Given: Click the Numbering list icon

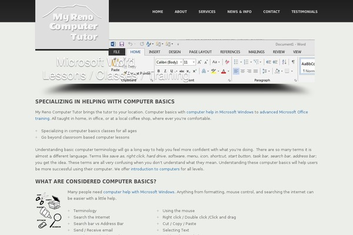Looking at the screenshot, I should (x=247, y=62).
